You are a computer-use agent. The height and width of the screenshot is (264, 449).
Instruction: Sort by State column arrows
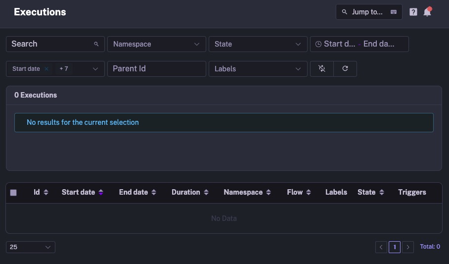[x=382, y=192]
